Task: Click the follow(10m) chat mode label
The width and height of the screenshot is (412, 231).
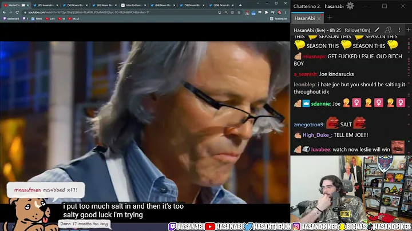Action: coord(357,30)
